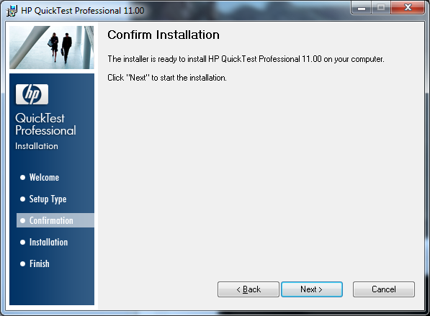Click the Installation step bullet
Viewport: 430px width, 316px height.
[23, 243]
